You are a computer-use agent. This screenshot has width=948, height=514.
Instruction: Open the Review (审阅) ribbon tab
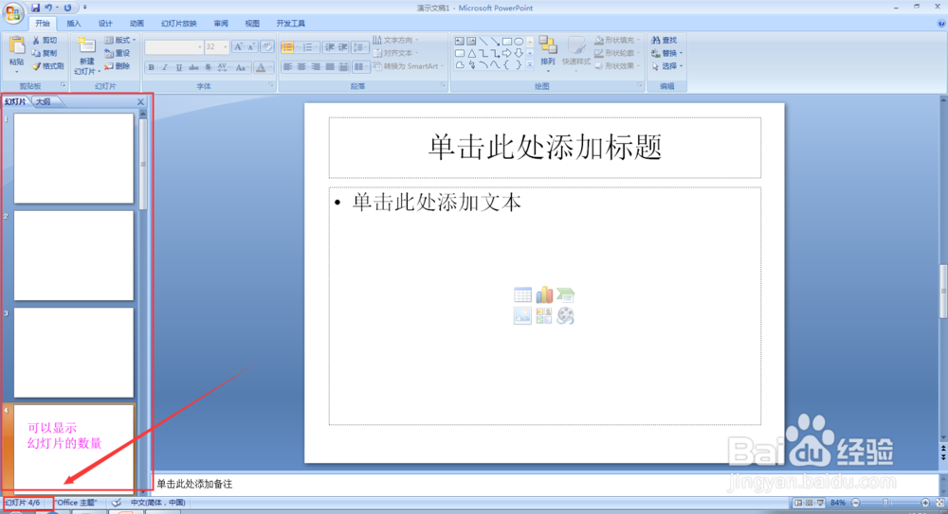click(221, 24)
